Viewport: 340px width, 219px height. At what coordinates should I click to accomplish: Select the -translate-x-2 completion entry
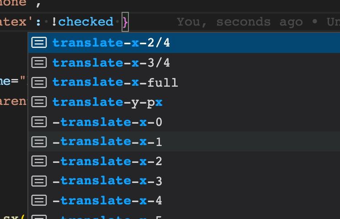click(107, 162)
